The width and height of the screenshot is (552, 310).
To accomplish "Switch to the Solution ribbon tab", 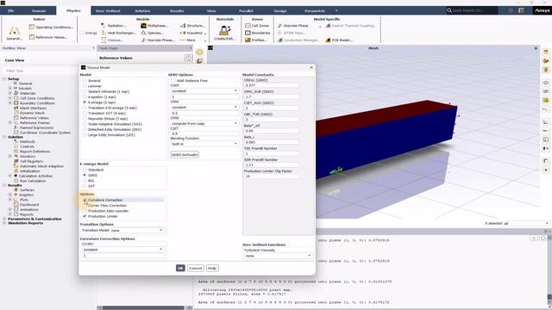I will tap(142, 10).
